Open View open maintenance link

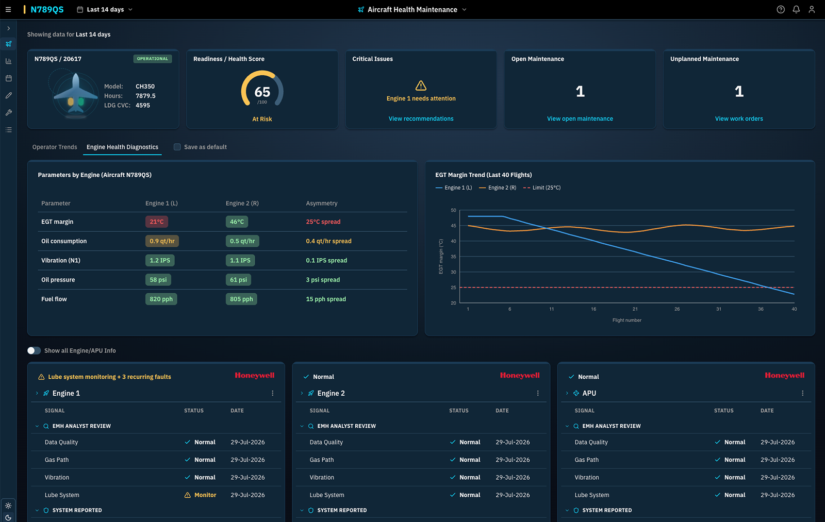580,119
